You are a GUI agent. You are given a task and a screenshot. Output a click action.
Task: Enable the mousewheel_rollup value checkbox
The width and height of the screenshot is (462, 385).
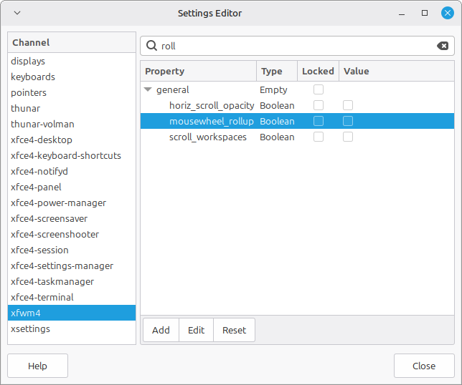(x=348, y=121)
